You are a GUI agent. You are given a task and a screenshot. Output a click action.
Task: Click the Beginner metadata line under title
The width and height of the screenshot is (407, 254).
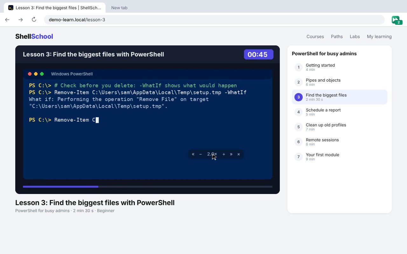[65, 211]
